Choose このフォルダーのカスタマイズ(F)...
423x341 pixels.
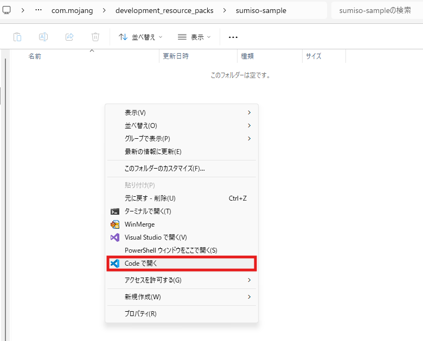point(182,169)
